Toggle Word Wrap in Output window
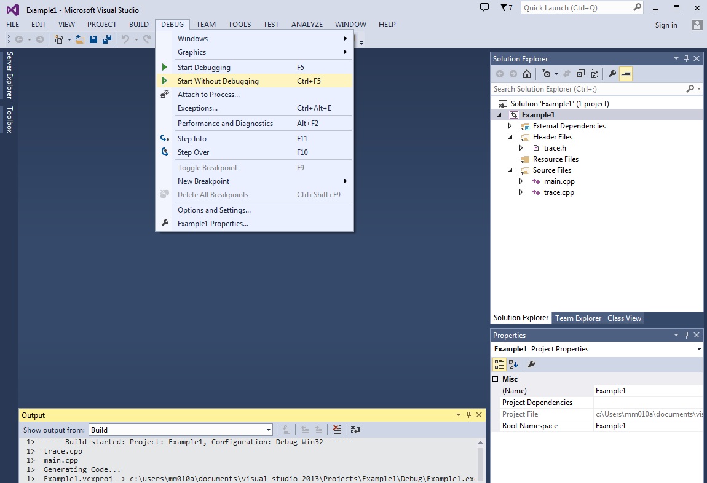 pos(355,430)
